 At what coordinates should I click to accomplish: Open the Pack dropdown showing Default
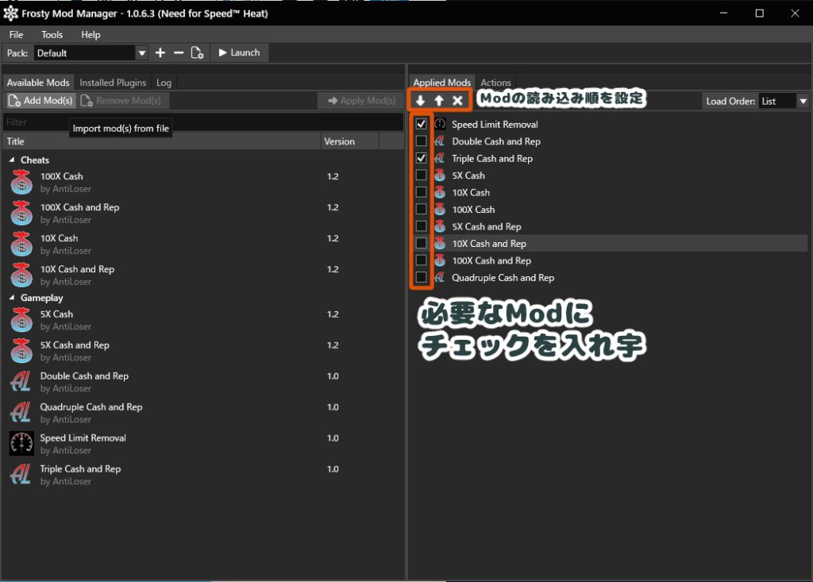tap(91, 53)
